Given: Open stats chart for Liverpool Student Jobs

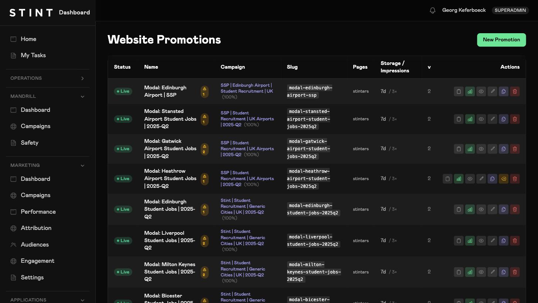Looking at the screenshot, I should coord(470,241).
